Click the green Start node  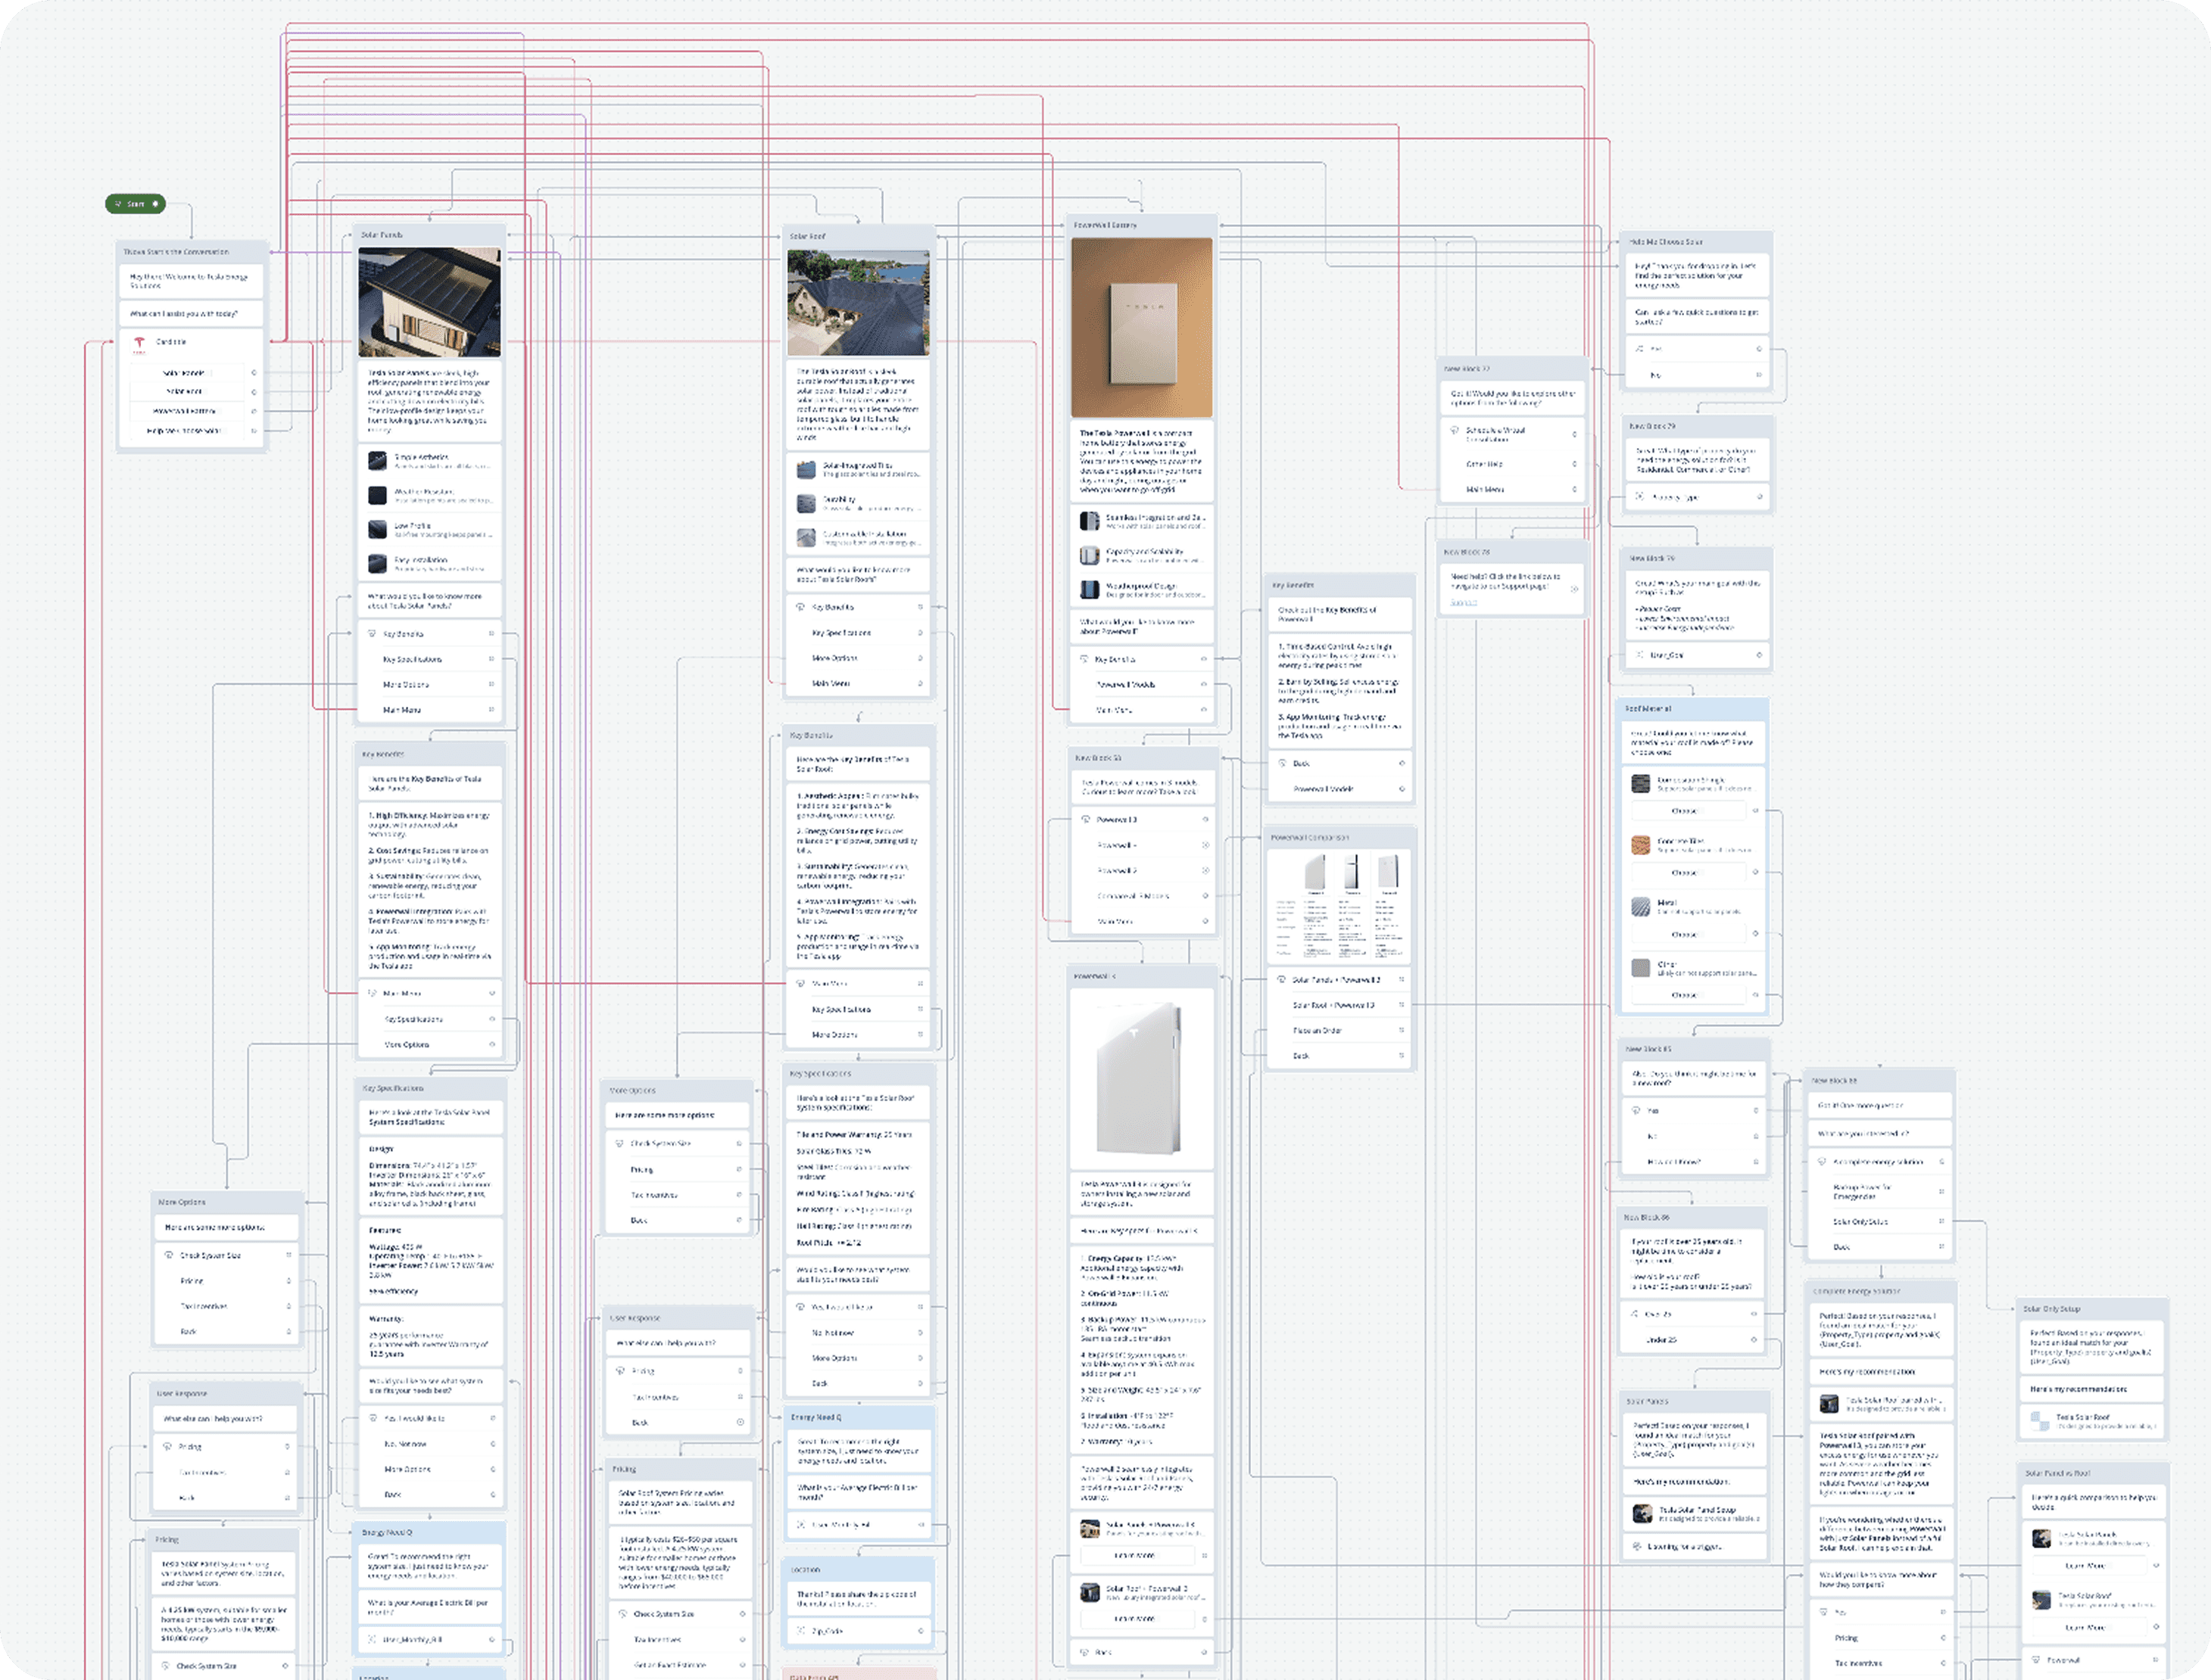pyautogui.click(x=135, y=204)
